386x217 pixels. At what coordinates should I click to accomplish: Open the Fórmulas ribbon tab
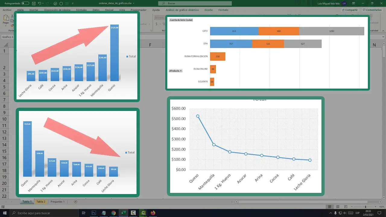81,10
